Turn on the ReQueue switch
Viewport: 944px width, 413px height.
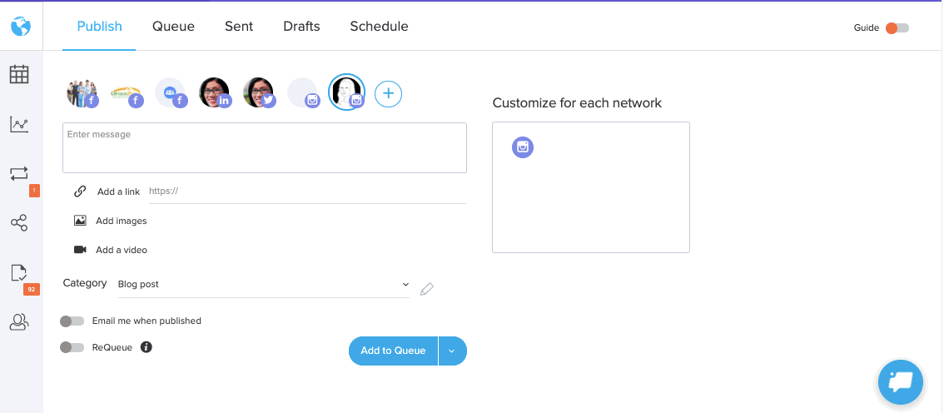pyautogui.click(x=72, y=347)
